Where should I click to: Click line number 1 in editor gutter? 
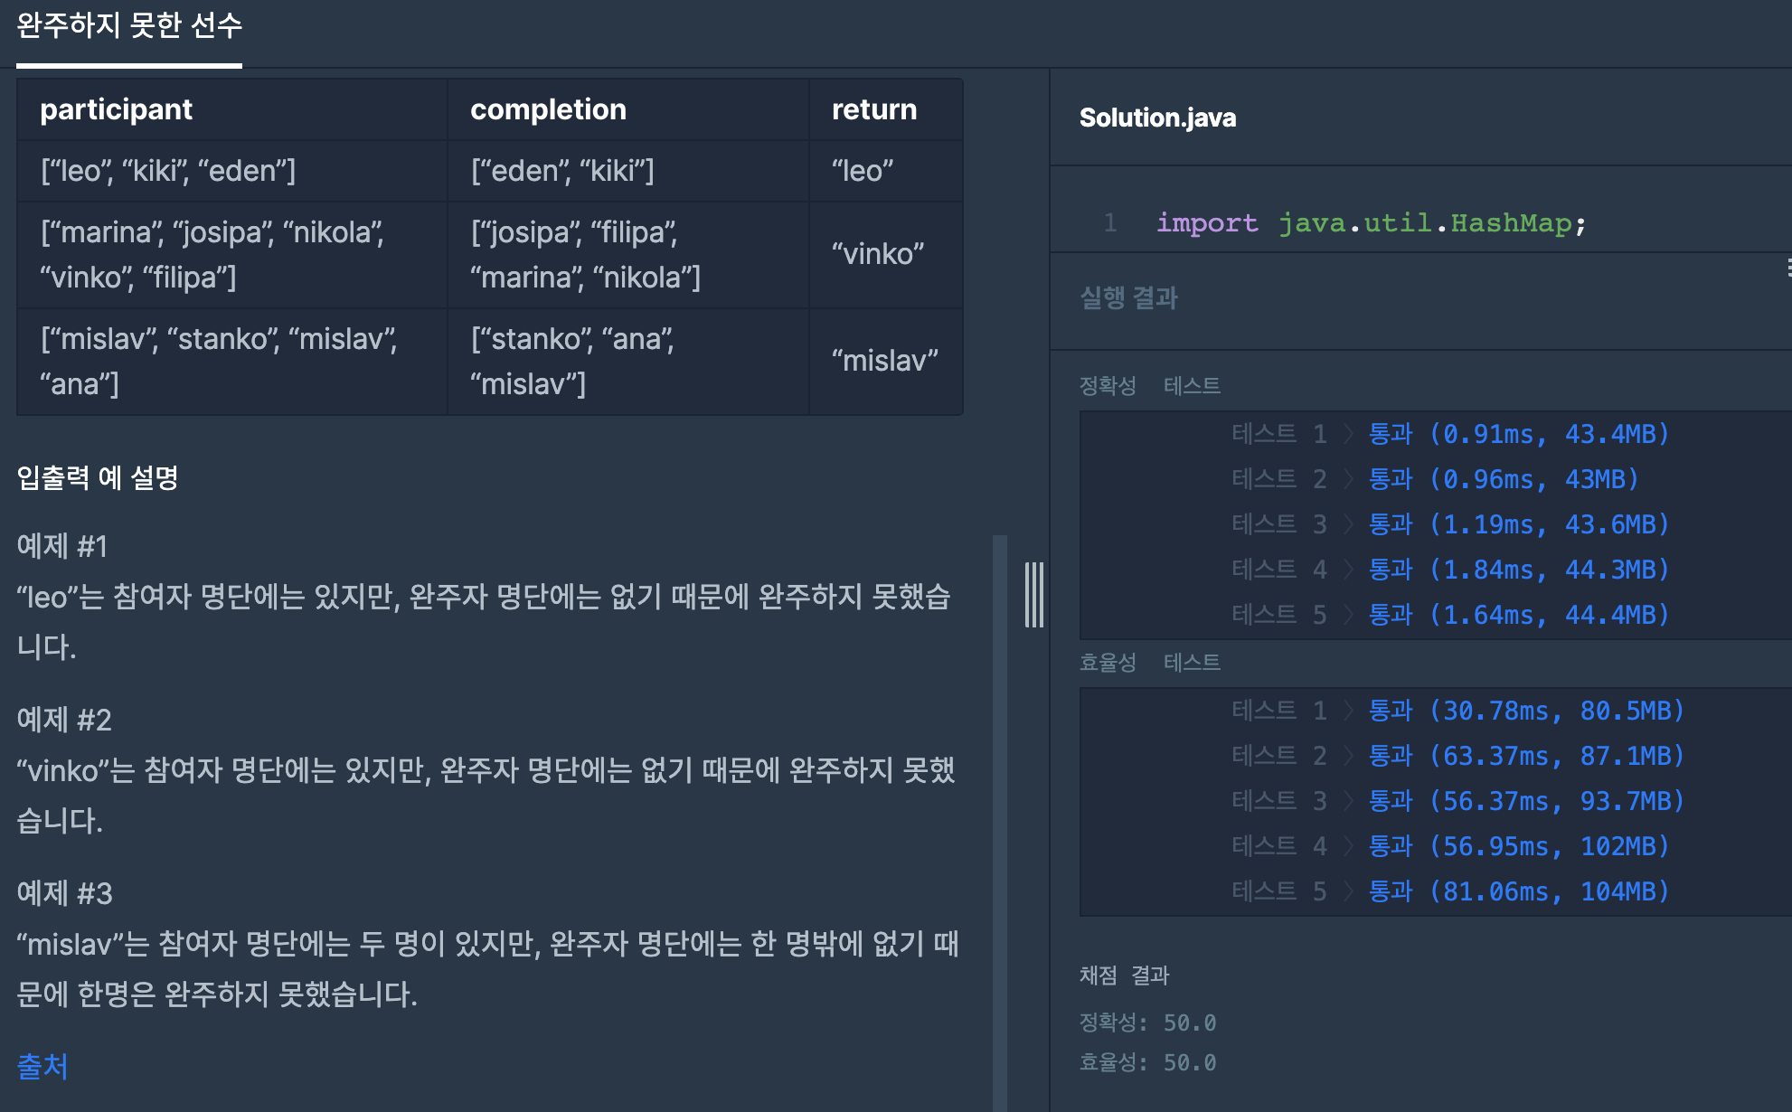pyautogui.click(x=1109, y=223)
